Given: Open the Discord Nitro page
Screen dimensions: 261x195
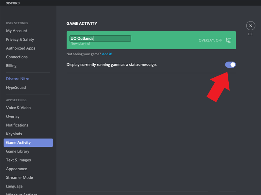Looking at the screenshot, I should coord(18,79).
